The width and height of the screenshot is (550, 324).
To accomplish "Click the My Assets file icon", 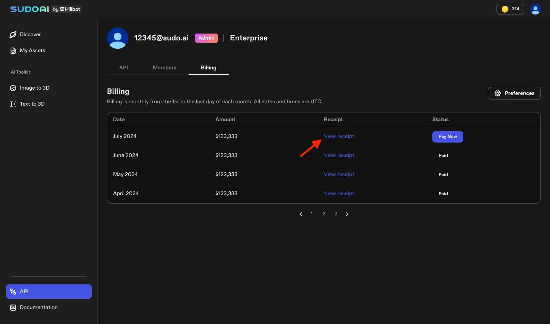I will coord(13,51).
